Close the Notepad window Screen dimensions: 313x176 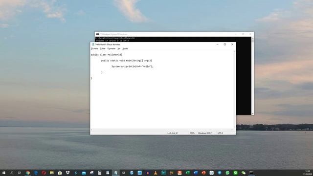pos(232,44)
